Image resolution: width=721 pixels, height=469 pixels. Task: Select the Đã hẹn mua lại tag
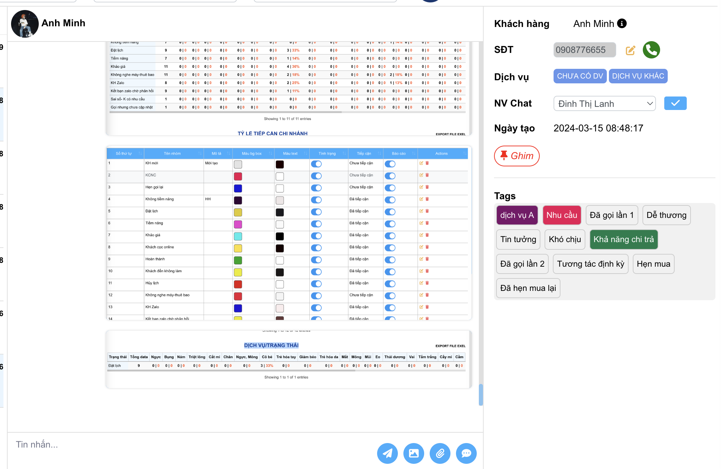point(528,288)
